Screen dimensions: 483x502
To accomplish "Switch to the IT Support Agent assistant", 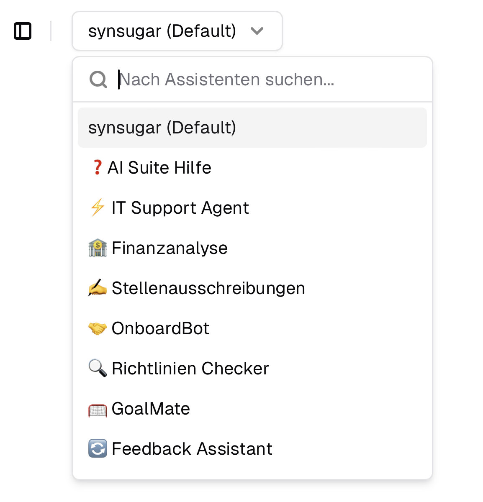I will point(180,207).
